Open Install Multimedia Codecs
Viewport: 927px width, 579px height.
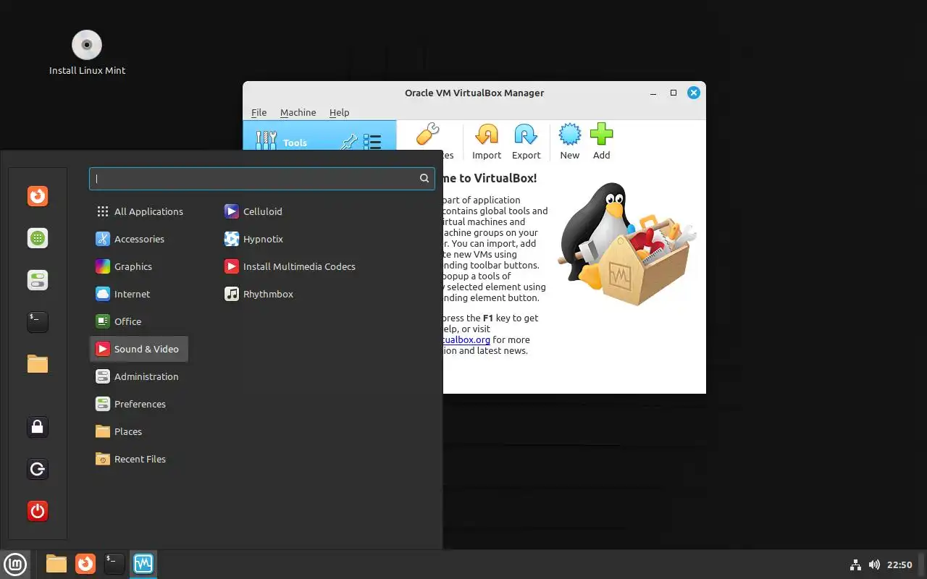[x=290, y=266]
